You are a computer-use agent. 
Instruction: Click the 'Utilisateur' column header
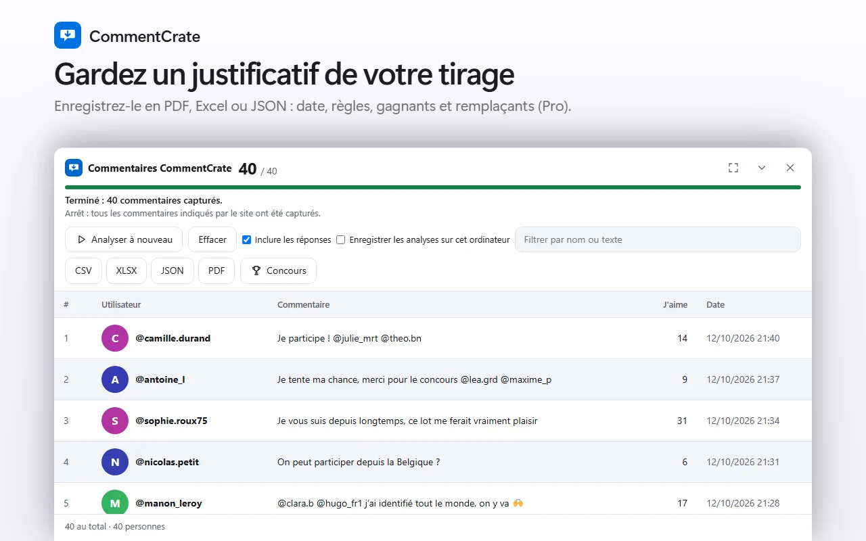pyautogui.click(x=121, y=305)
